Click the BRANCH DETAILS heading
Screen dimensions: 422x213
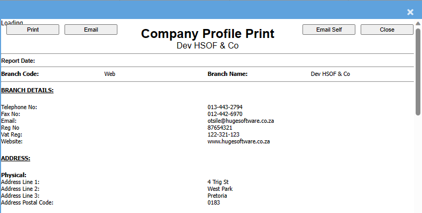(x=27, y=90)
